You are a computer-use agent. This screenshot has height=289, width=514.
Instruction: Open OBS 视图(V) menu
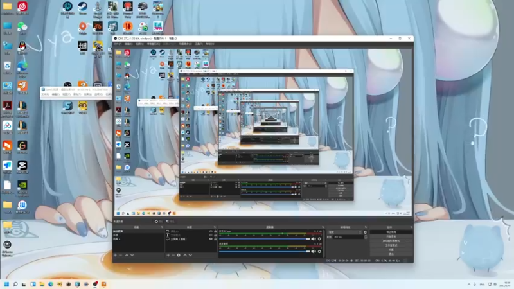[x=139, y=44]
